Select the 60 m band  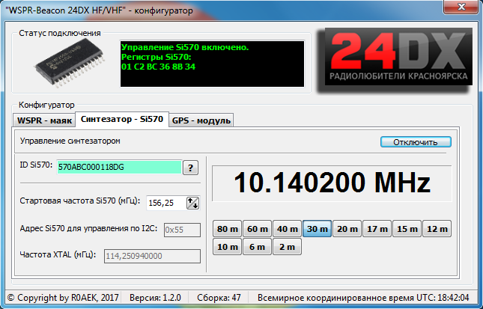(x=257, y=229)
